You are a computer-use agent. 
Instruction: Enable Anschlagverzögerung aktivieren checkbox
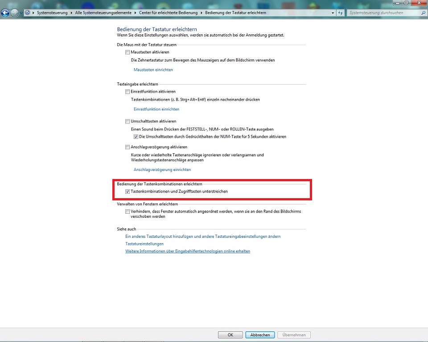(x=128, y=147)
